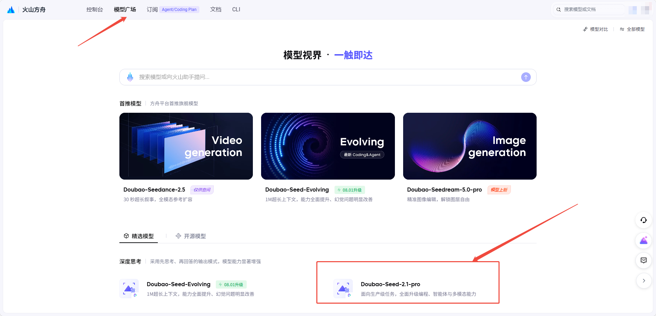Click the top 搜索模型或文档 search field

pos(589,10)
